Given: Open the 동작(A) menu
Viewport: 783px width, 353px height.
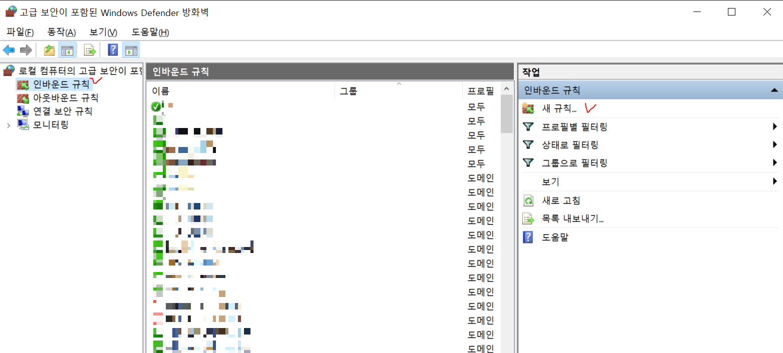Looking at the screenshot, I should click(61, 32).
